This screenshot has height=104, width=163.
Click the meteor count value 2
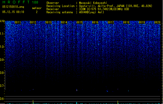click(x=37, y=12)
